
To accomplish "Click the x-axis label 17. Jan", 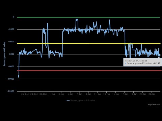I will click(125, 94).
